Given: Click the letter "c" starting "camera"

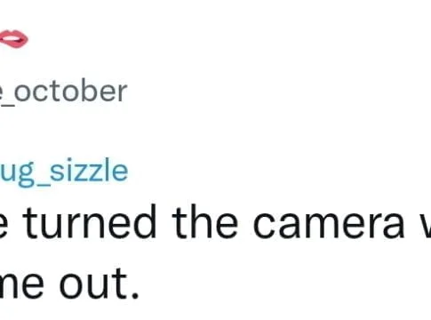Looking at the screenshot, I should (265, 225).
